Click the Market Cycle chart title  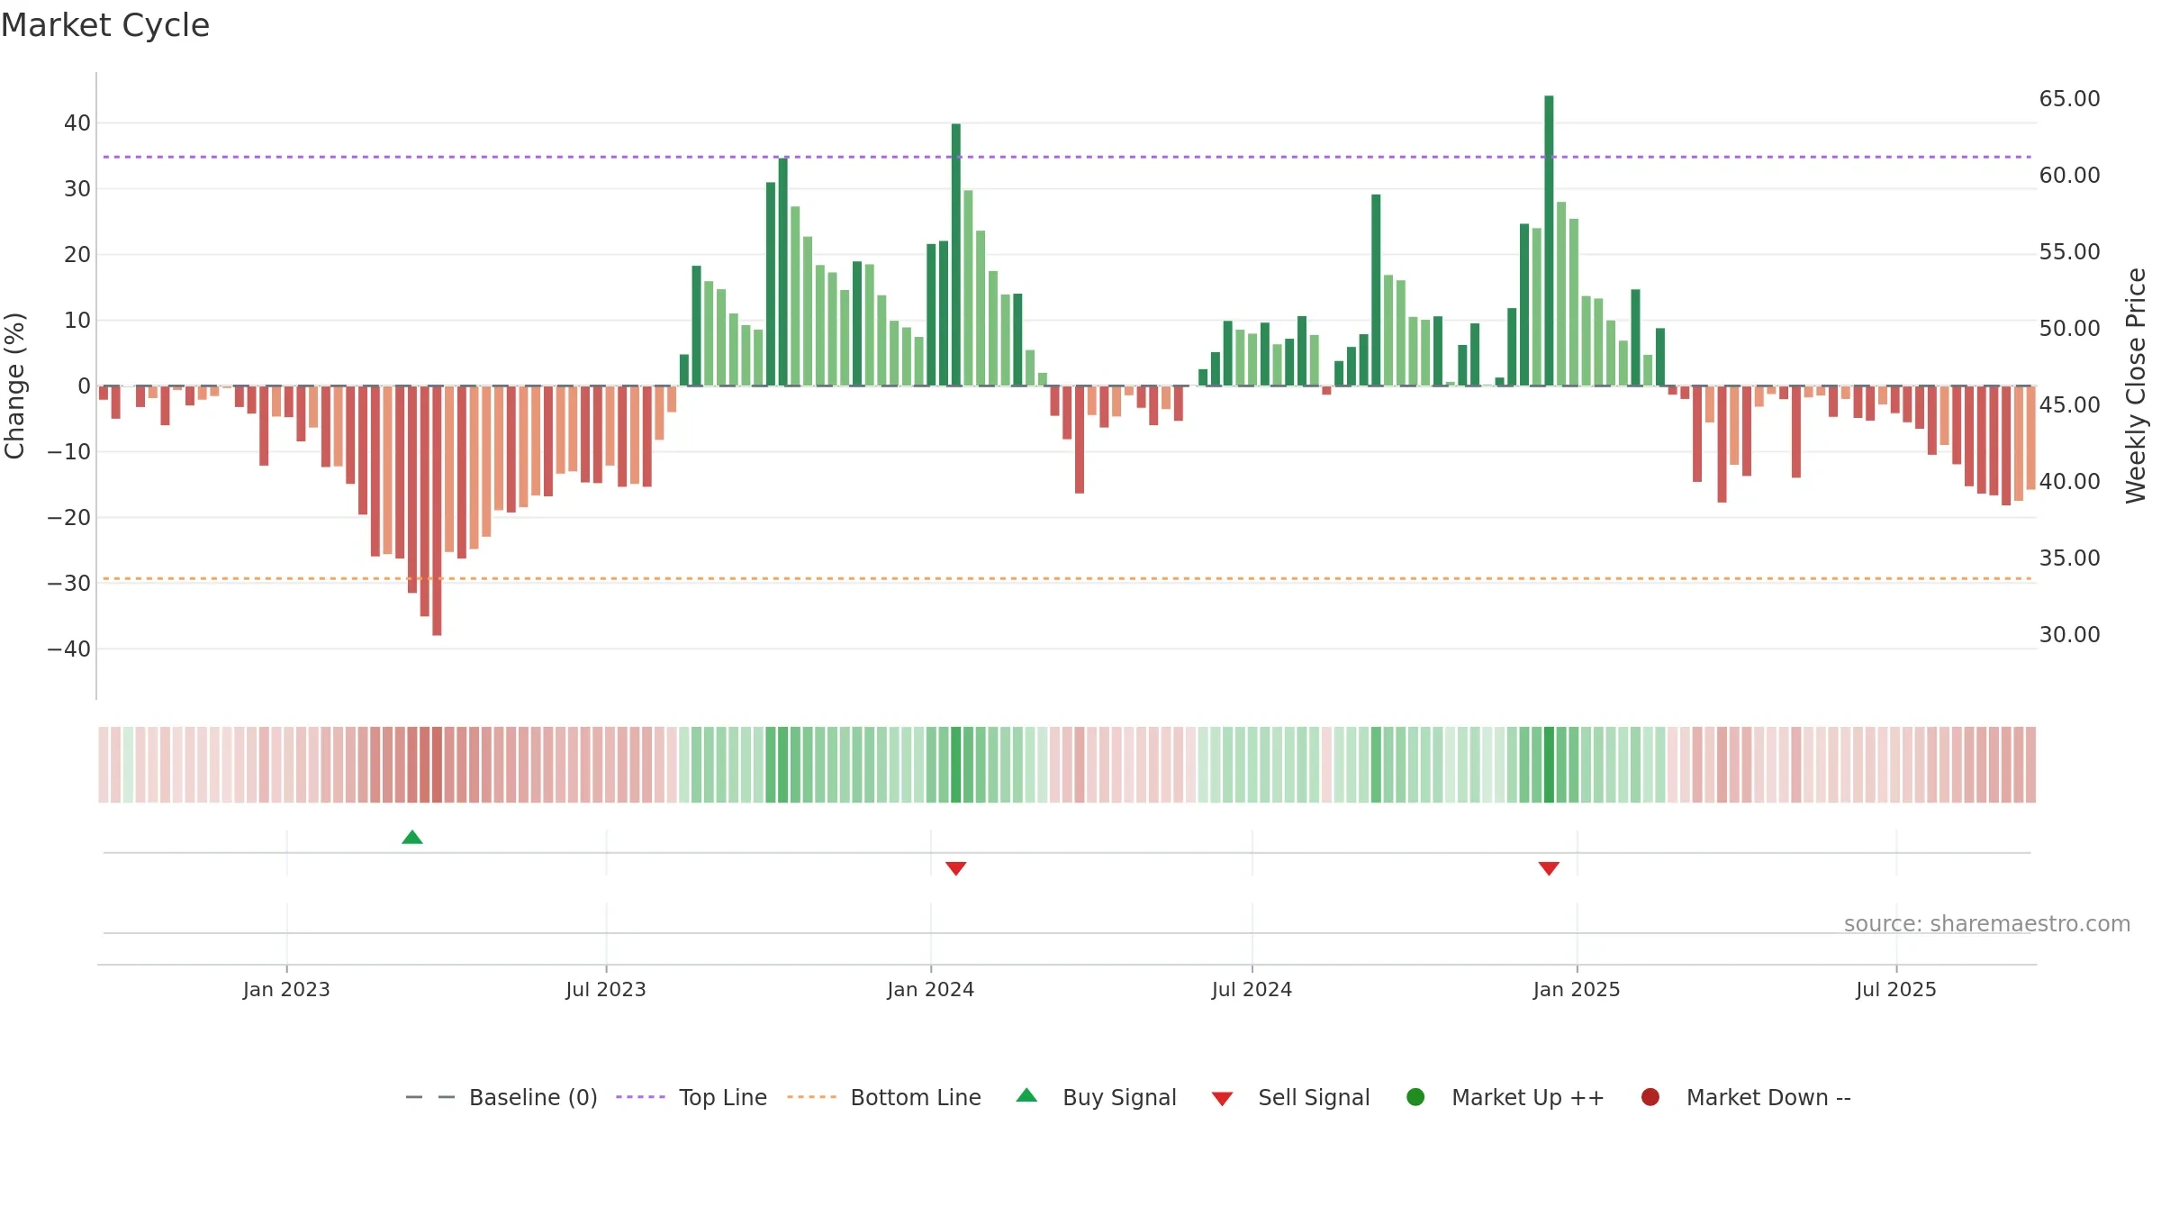point(105,25)
